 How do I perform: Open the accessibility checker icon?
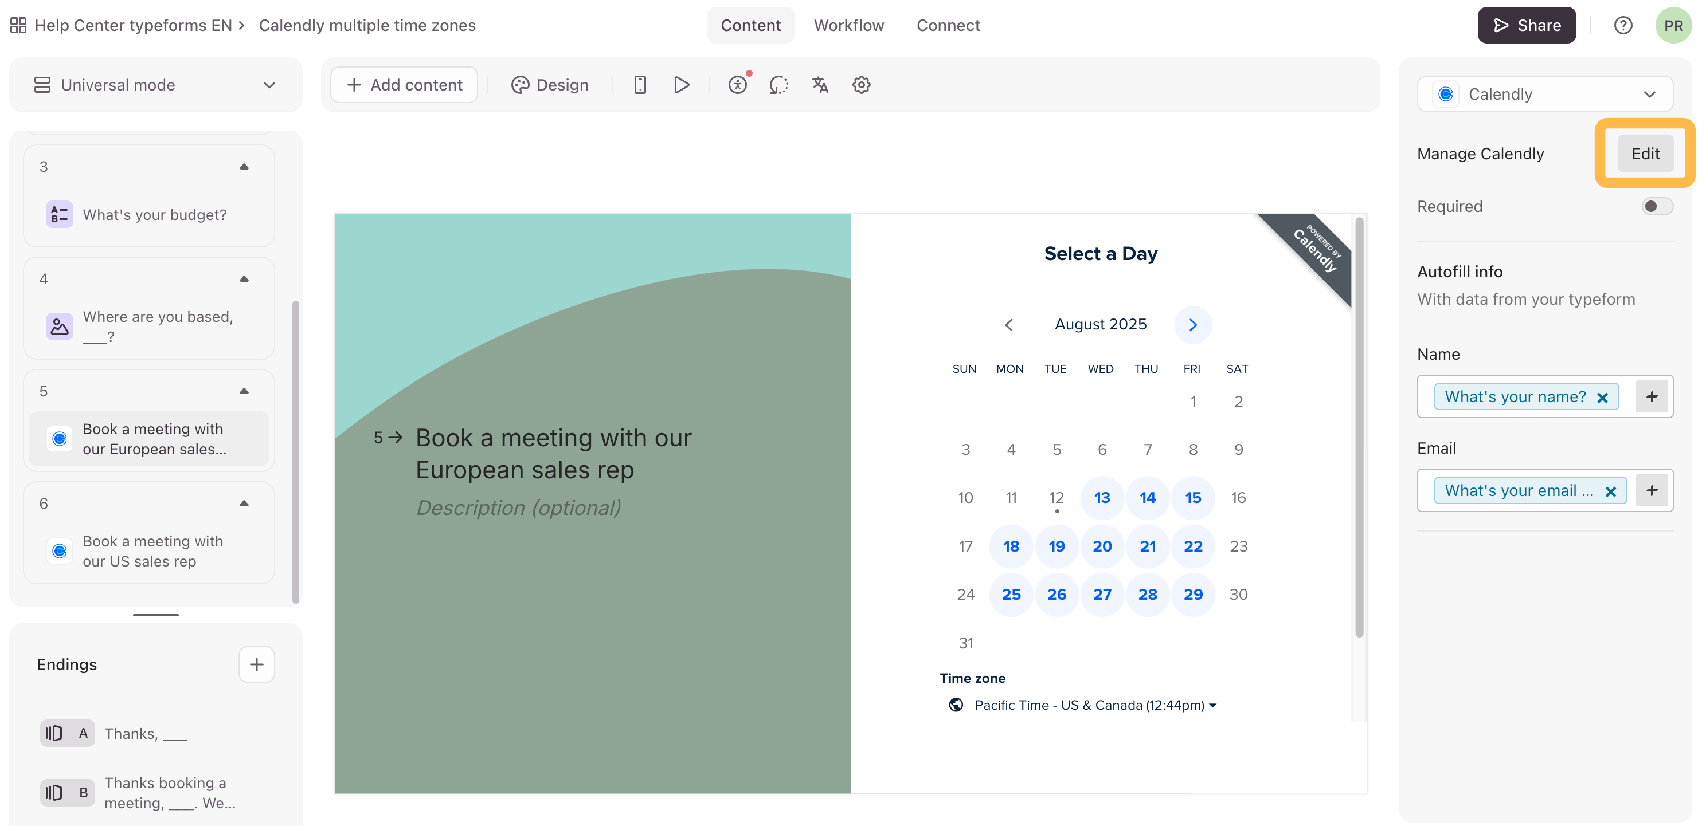737,85
